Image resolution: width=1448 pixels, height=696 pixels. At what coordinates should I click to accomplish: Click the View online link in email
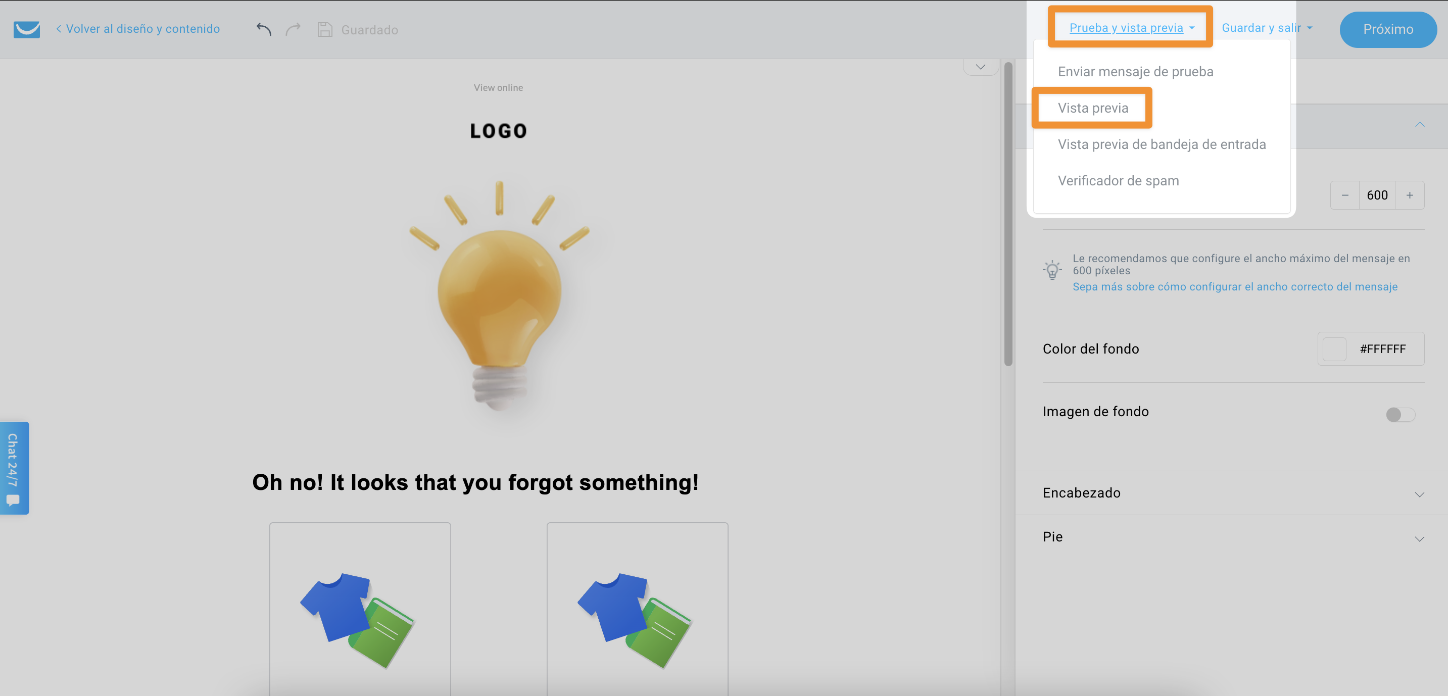(x=498, y=88)
